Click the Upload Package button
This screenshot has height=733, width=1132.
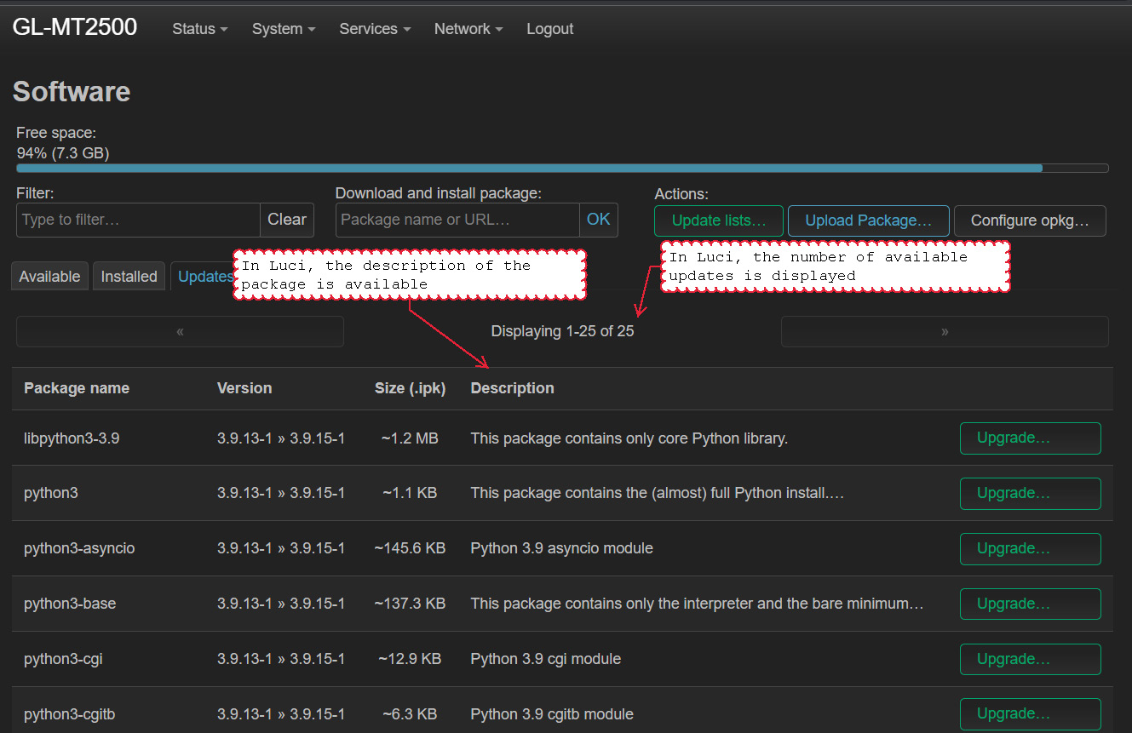point(869,220)
